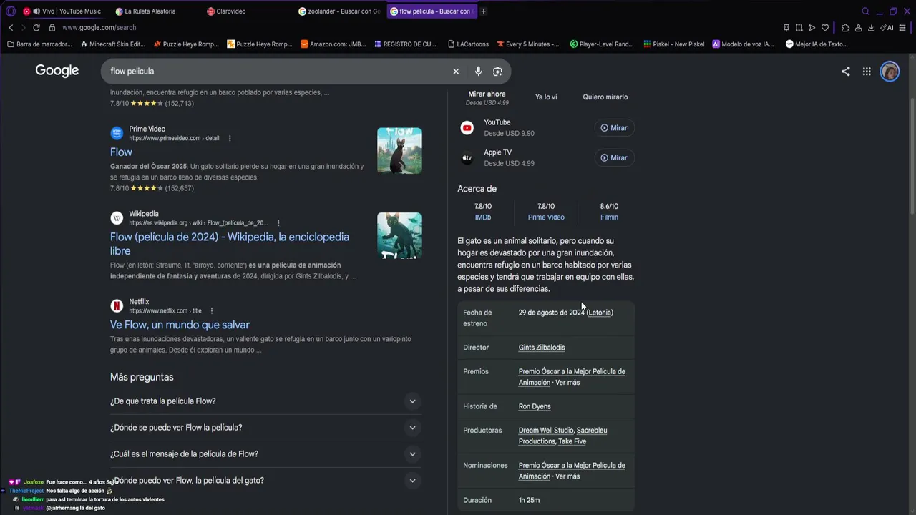Click the player arrow icon in toolbar
This screenshot has width=916, height=515.
(x=812, y=28)
